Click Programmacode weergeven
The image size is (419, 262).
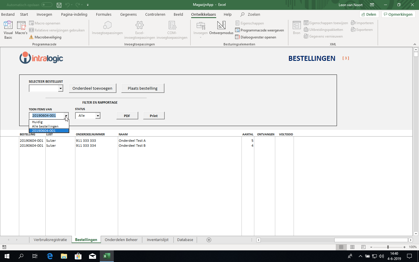pos(259,30)
